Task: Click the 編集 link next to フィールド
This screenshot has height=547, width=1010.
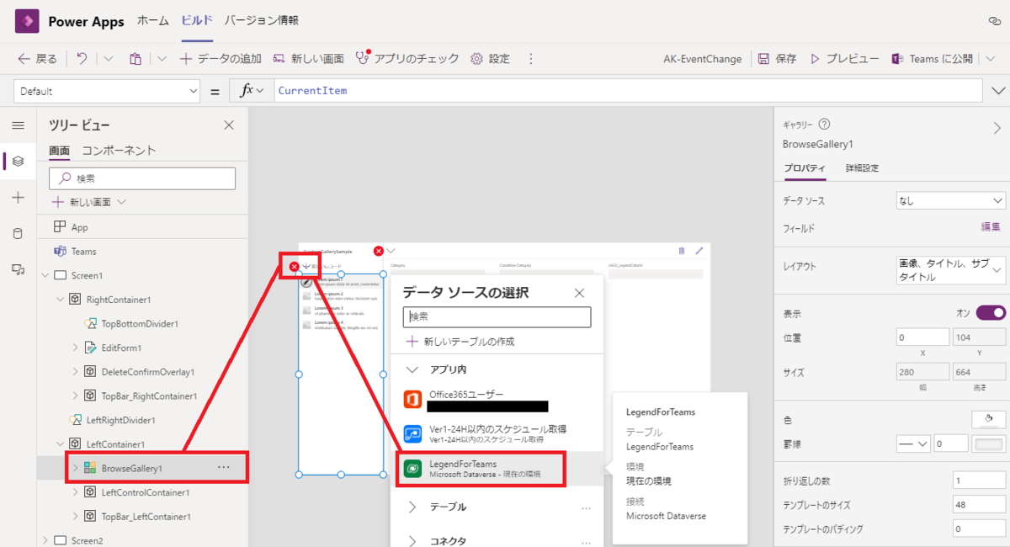Action: point(989,226)
